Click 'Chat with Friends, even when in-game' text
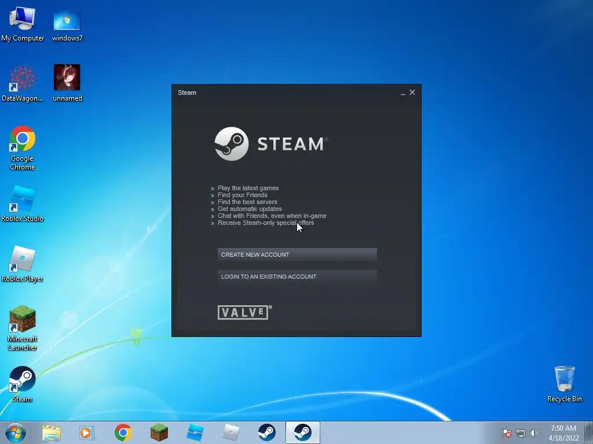 (x=272, y=216)
